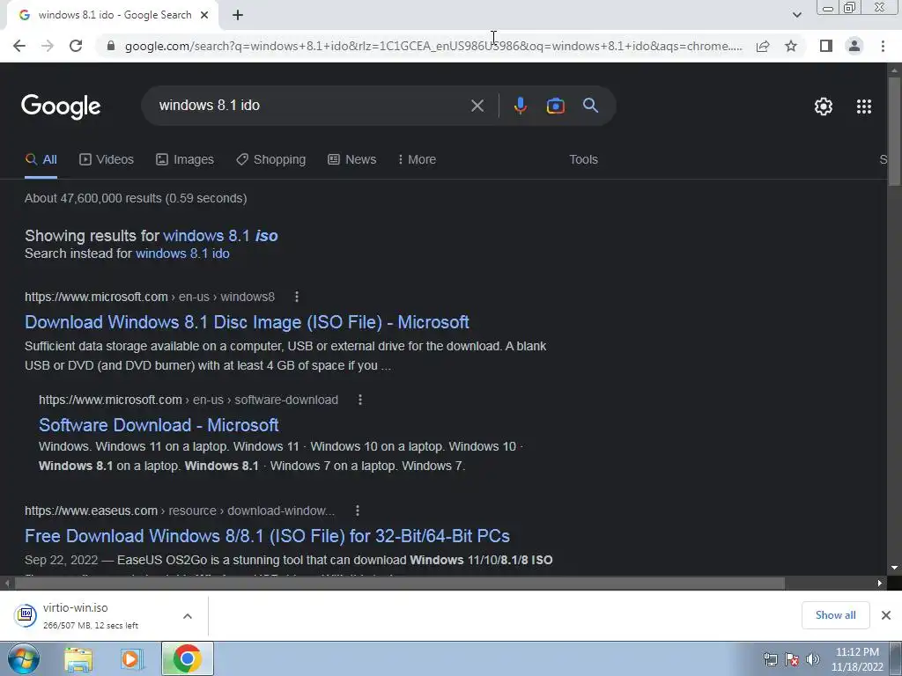Switch to the News tab

[x=352, y=159]
